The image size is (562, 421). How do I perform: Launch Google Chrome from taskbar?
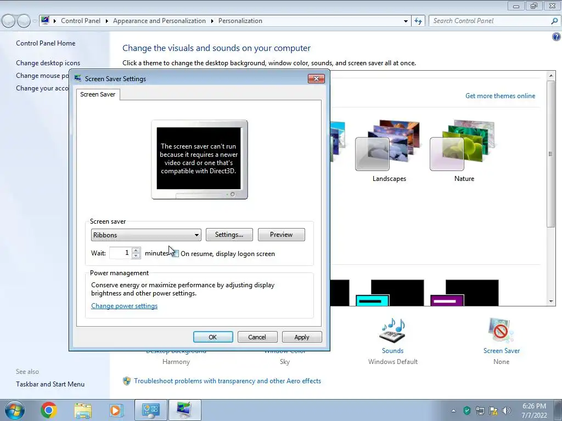[49, 410]
